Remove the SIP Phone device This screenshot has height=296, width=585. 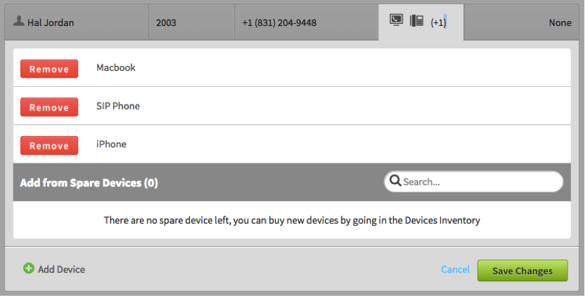coord(49,107)
